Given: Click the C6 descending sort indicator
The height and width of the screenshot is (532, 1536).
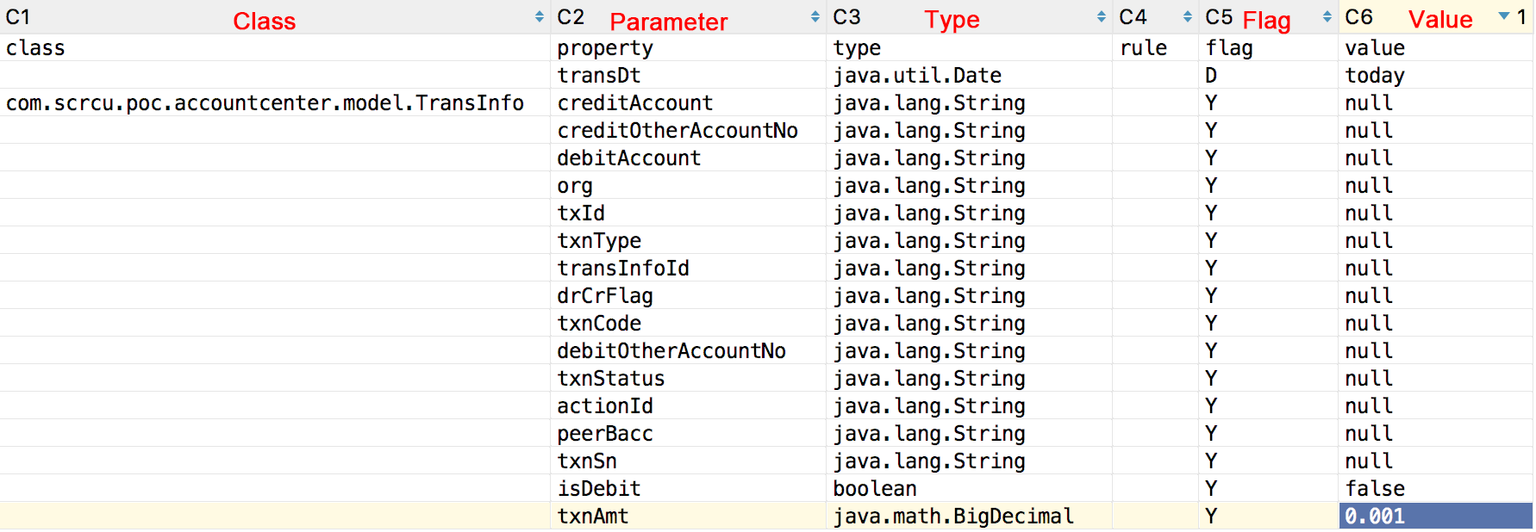Looking at the screenshot, I should [1504, 15].
